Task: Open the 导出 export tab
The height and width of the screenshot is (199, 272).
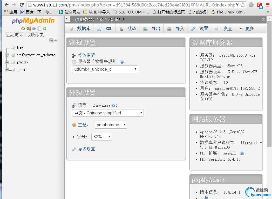Action: point(151,29)
